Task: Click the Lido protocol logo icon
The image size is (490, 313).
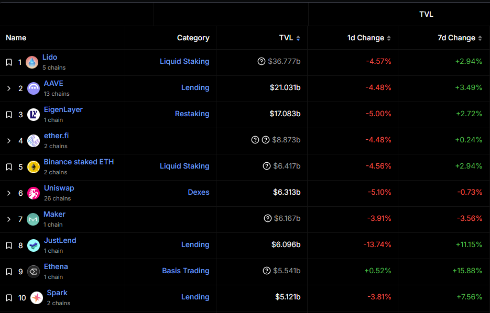Action: pyautogui.click(x=32, y=62)
